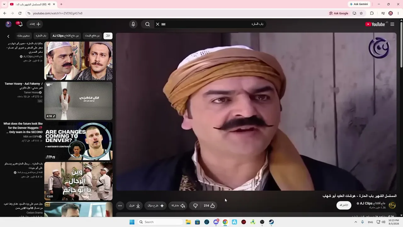This screenshot has width=403, height=227.
Task: Open the Chrome three-dot menu
Action: pos(398,13)
